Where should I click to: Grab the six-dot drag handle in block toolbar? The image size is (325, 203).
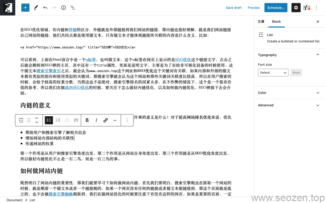29,120
